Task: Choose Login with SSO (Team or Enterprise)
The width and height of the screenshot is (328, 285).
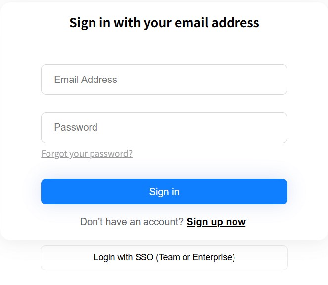Action: (x=164, y=257)
